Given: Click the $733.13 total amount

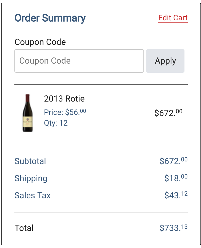Looking at the screenshot, I should coord(173,228).
